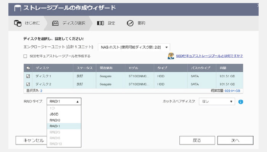Open the SEDセキュアストレージプール help link
267x152 pixels.
[209, 56]
